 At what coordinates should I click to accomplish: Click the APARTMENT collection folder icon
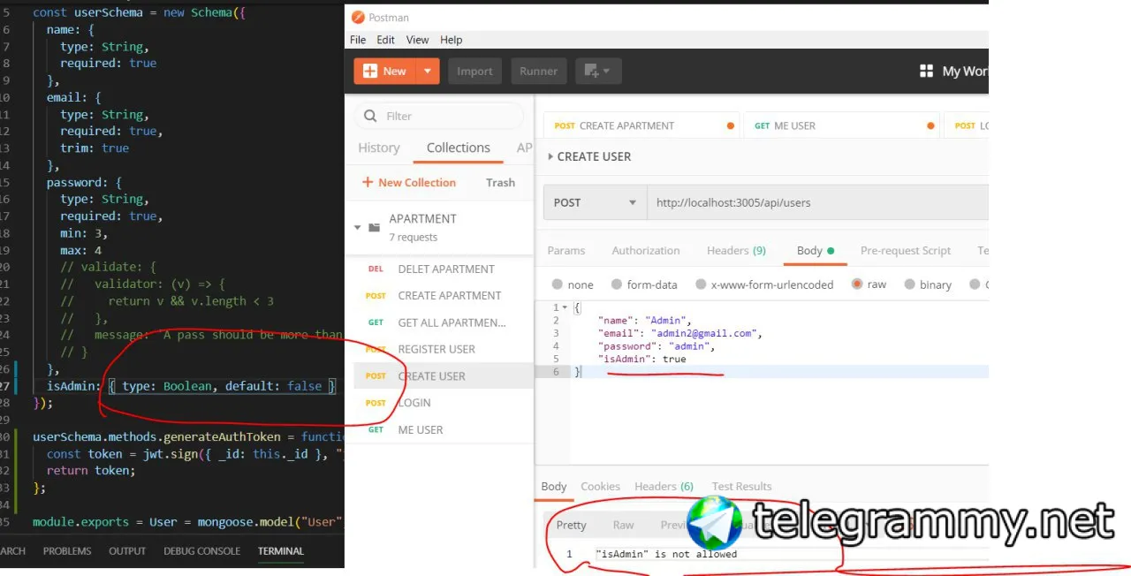(x=375, y=227)
